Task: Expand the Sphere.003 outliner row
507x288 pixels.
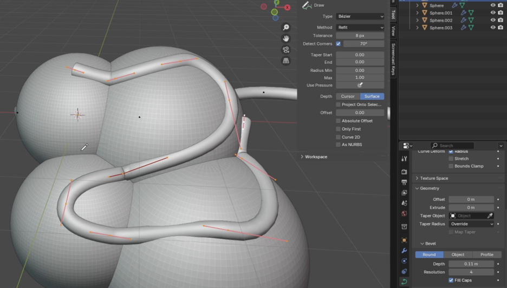Action: coord(417,28)
